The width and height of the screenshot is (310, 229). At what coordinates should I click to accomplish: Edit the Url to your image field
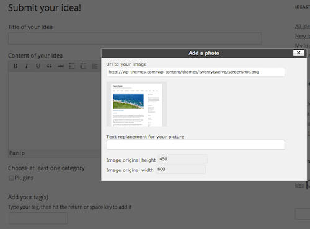pos(195,72)
